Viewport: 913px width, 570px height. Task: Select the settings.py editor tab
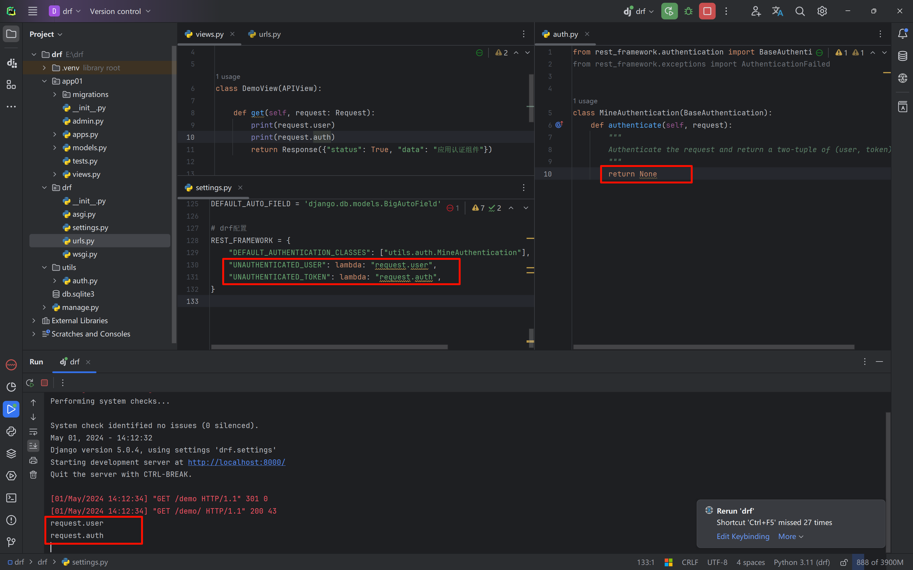[x=213, y=188]
